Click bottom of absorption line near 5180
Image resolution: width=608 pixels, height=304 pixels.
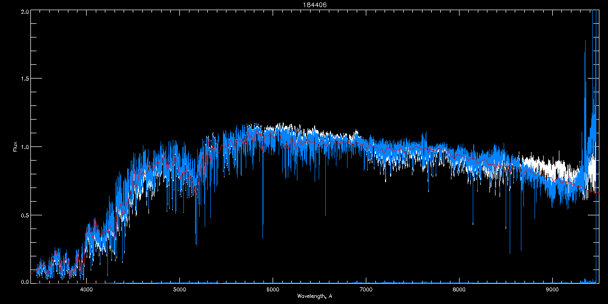196,244
